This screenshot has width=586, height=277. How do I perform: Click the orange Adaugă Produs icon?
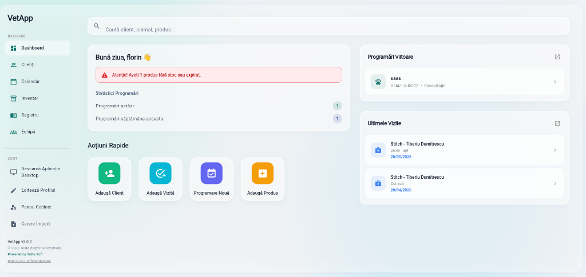tap(262, 174)
